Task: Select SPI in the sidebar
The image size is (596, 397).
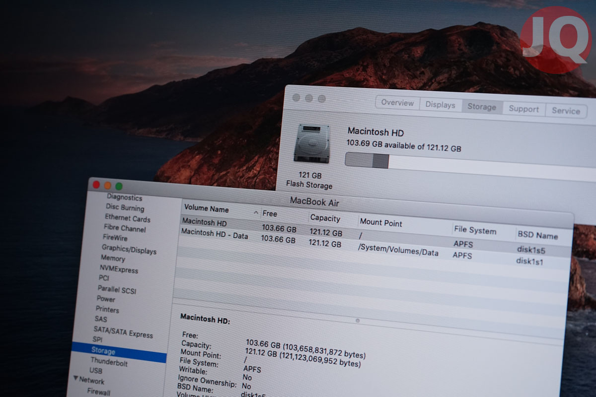Action: point(97,339)
